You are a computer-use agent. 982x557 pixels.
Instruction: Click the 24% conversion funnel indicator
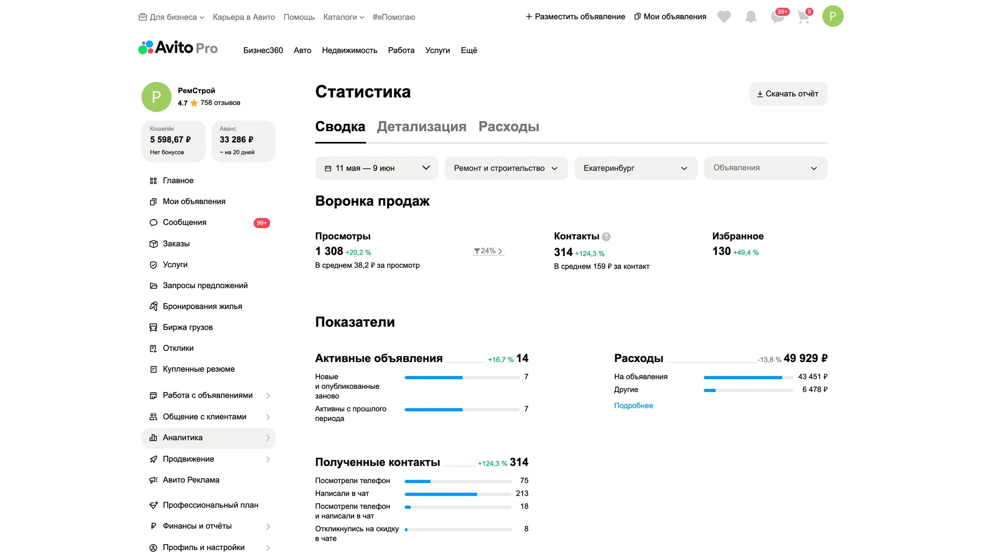coord(488,251)
